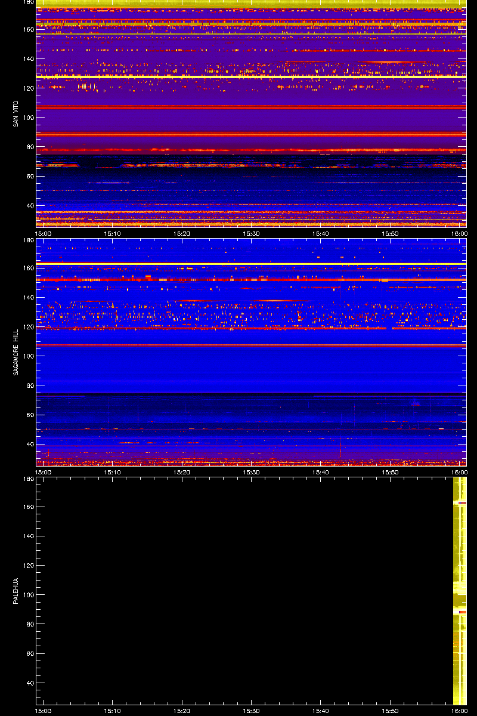Click the 160 frequency tick on San Vito axis
The height and width of the screenshot is (716, 477).
click(x=29, y=29)
